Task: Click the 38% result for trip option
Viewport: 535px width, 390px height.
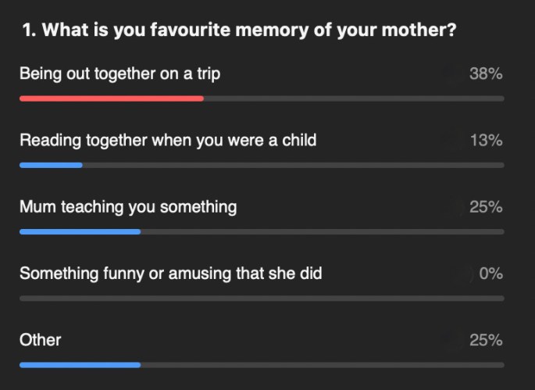Action: coord(485,74)
